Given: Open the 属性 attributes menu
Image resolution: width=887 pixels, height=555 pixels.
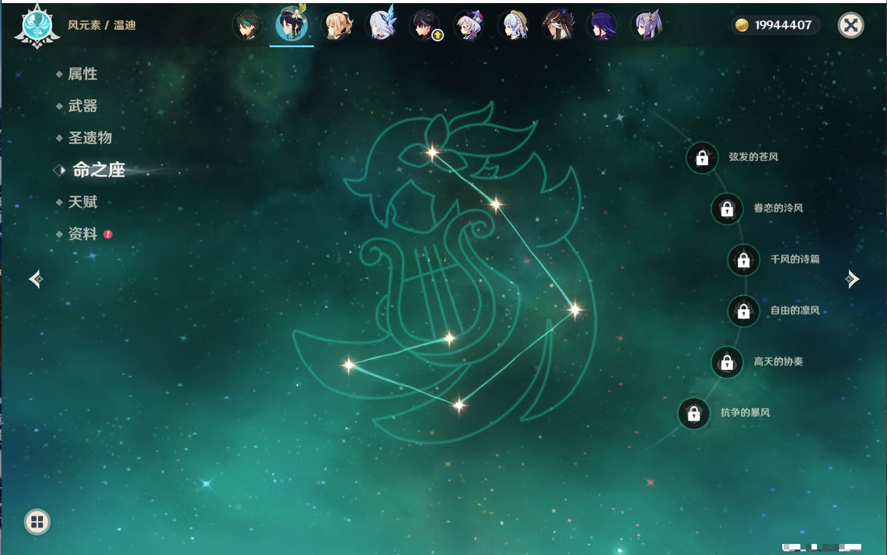Looking at the screenshot, I should pyautogui.click(x=83, y=74).
